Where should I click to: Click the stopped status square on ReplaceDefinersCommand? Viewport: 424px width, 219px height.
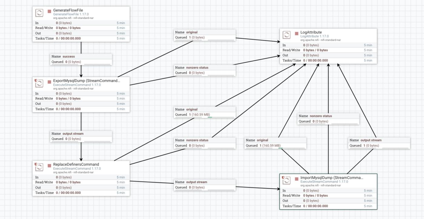[x=49, y=166]
